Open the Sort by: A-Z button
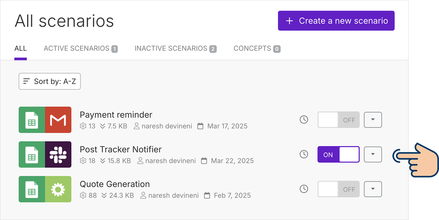 pos(49,82)
